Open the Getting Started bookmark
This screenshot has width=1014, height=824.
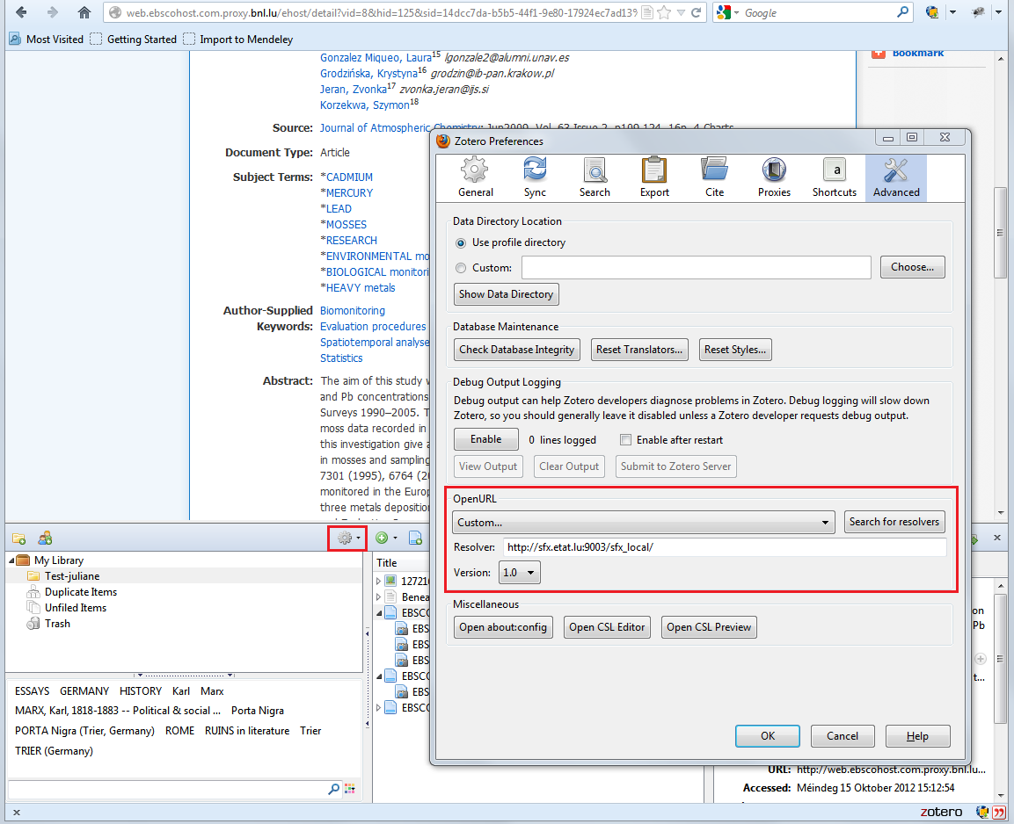pyautogui.click(x=133, y=40)
